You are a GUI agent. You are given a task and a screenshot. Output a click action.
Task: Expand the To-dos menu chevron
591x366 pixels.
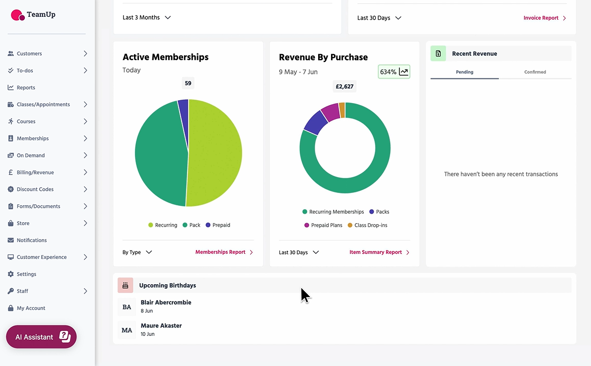[85, 70]
